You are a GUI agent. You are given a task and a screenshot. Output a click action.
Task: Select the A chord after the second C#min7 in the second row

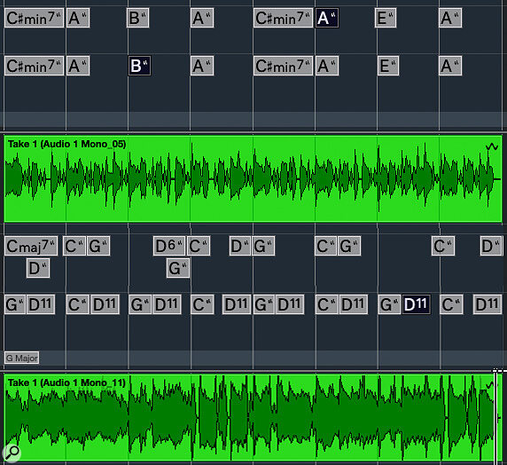(327, 66)
